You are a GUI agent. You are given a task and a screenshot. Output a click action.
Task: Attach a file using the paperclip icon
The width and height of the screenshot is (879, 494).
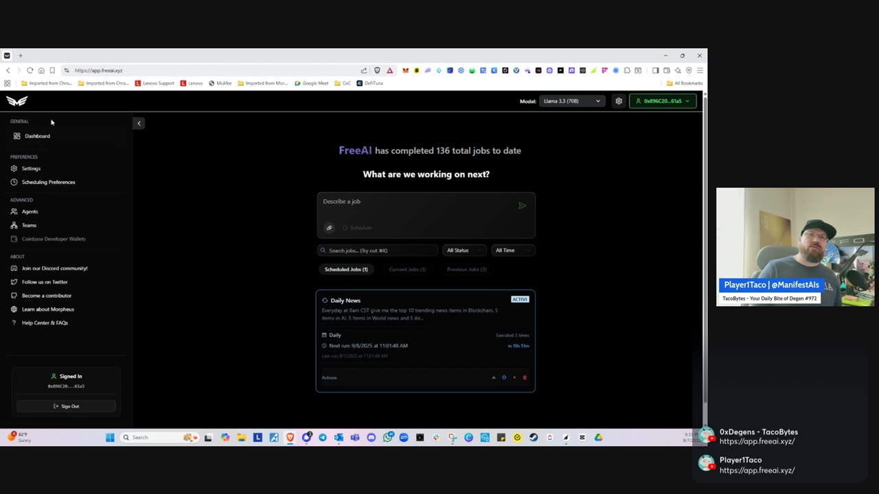(329, 228)
